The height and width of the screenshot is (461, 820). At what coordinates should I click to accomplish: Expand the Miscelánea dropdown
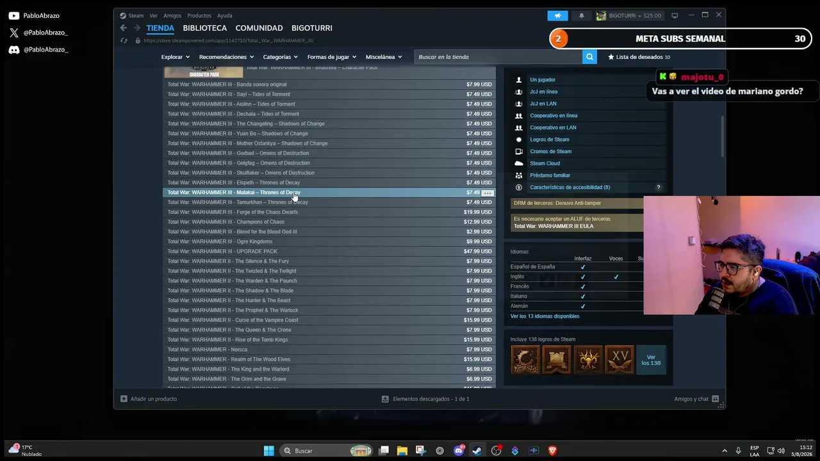tap(384, 57)
